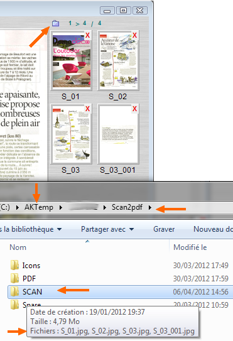Expand the arrow after Scan2pdf in address bar

click(150, 207)
